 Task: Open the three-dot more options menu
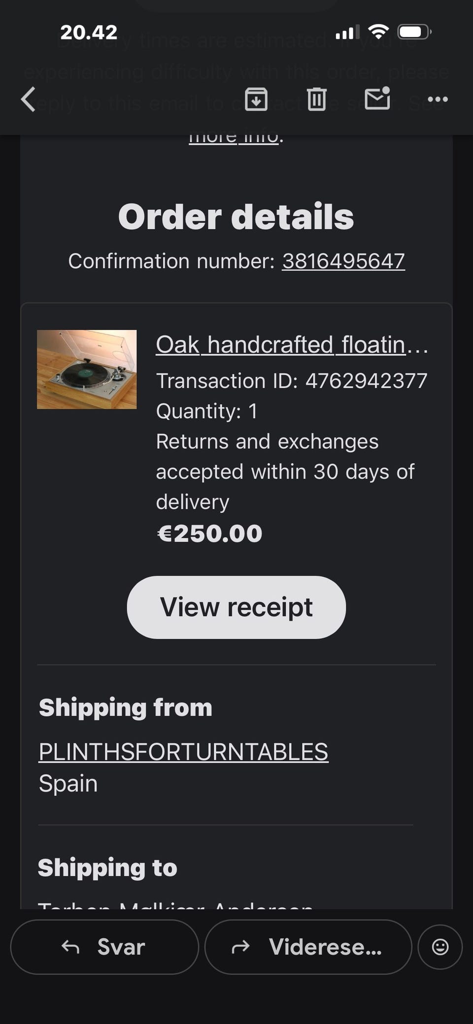(x=438, y=99)
